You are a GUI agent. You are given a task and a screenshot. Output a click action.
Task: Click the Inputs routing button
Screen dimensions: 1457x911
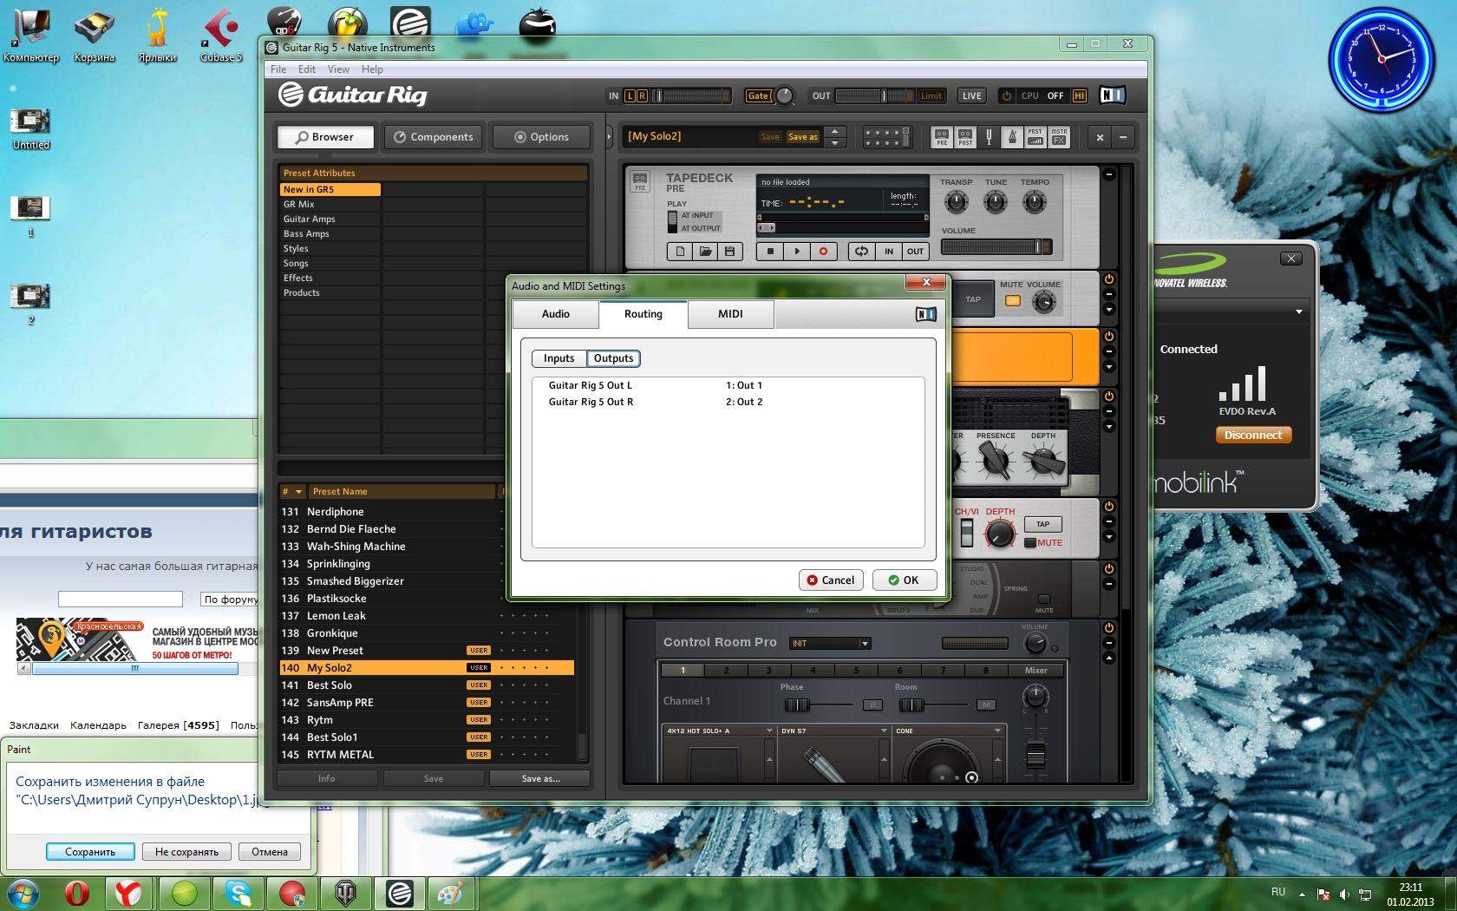click(x=559, y=358)
